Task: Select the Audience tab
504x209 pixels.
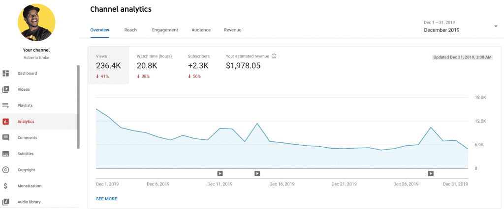Action: (x=201, y=30)
